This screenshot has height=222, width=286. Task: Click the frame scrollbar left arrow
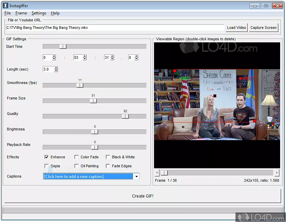[x=157, y=172]
